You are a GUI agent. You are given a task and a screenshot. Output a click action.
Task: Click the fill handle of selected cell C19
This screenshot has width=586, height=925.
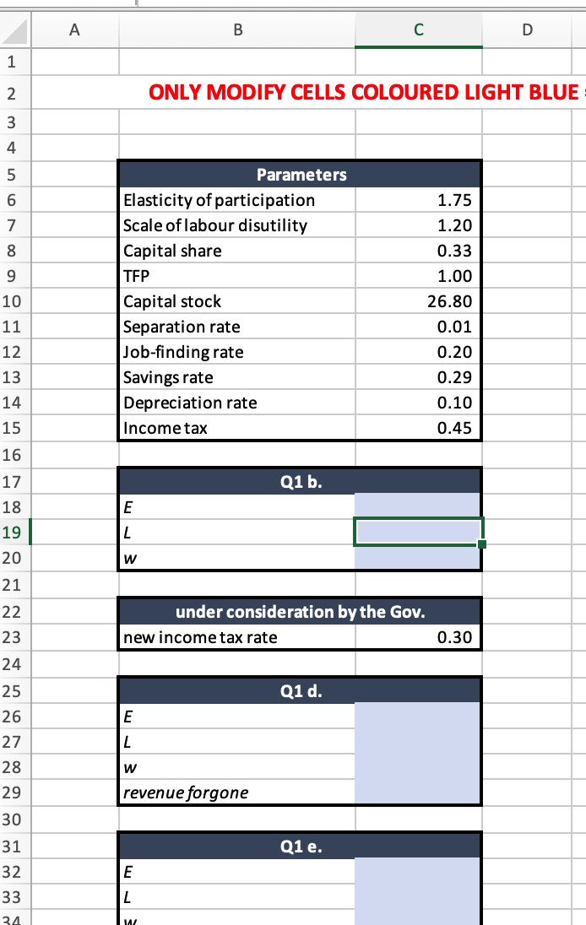click(x=481, y=544)
